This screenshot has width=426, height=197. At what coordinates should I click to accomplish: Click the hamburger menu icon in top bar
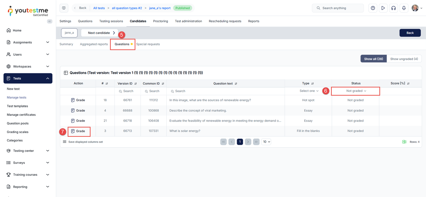[64, 8]
